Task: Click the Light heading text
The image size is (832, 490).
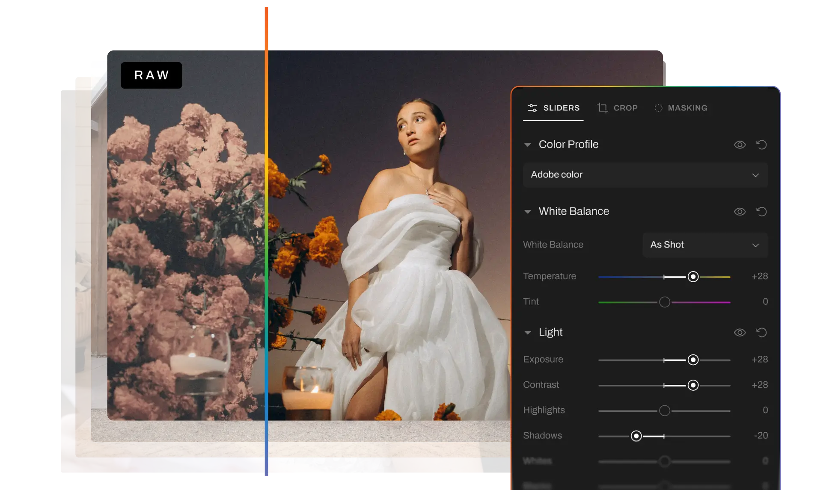Action: pos(550,332)
